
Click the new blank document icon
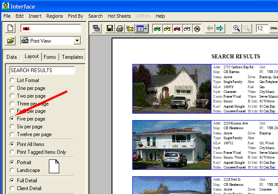(x=11, y=29)
